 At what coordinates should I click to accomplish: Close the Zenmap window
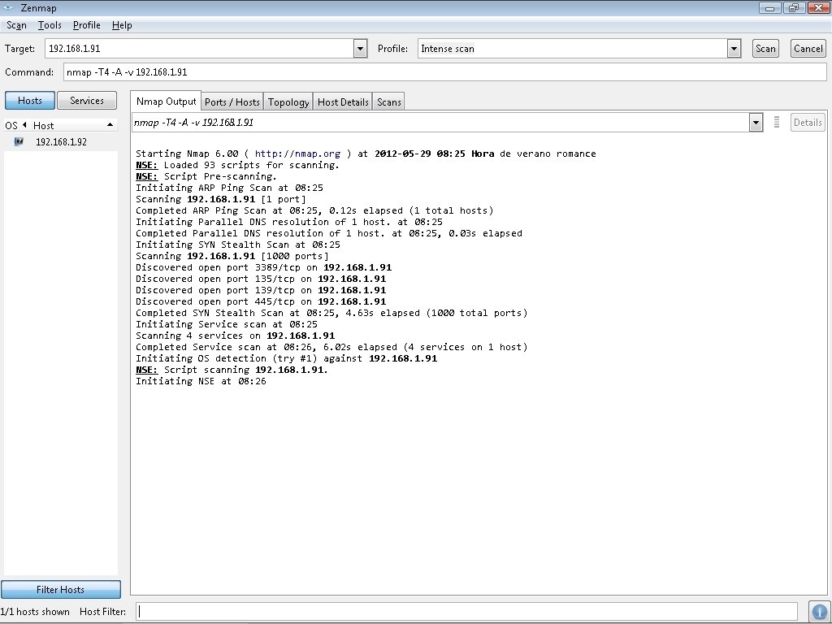(818, 7)
